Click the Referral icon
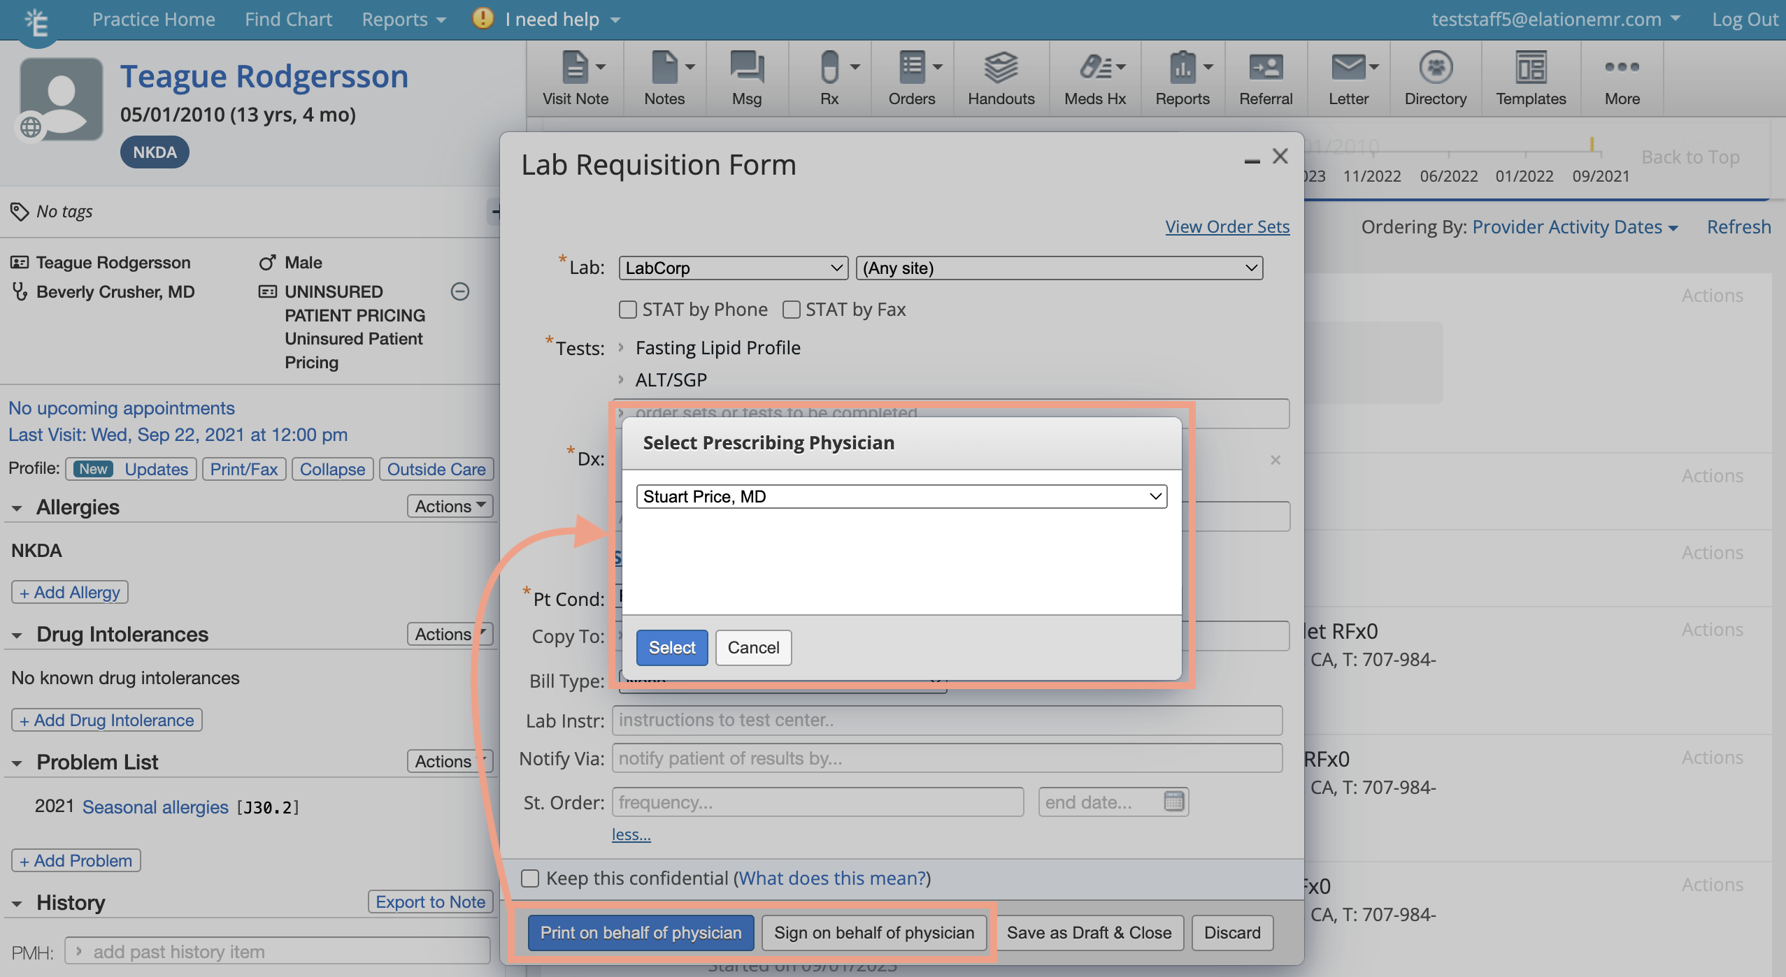 point(1265,77)
